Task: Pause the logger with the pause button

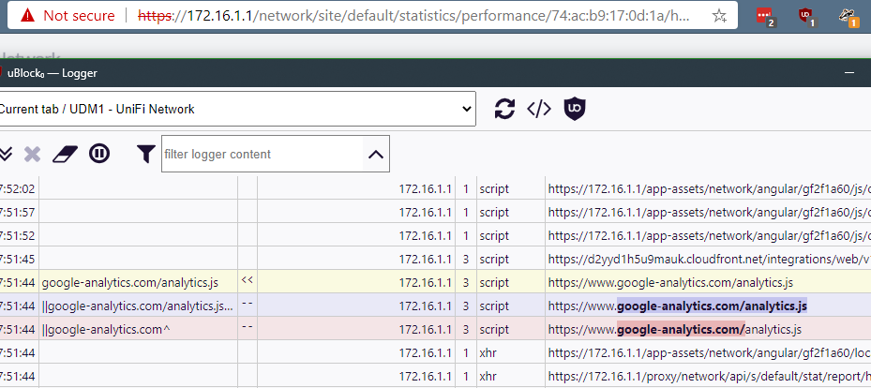Action: (x=99, y=154)
